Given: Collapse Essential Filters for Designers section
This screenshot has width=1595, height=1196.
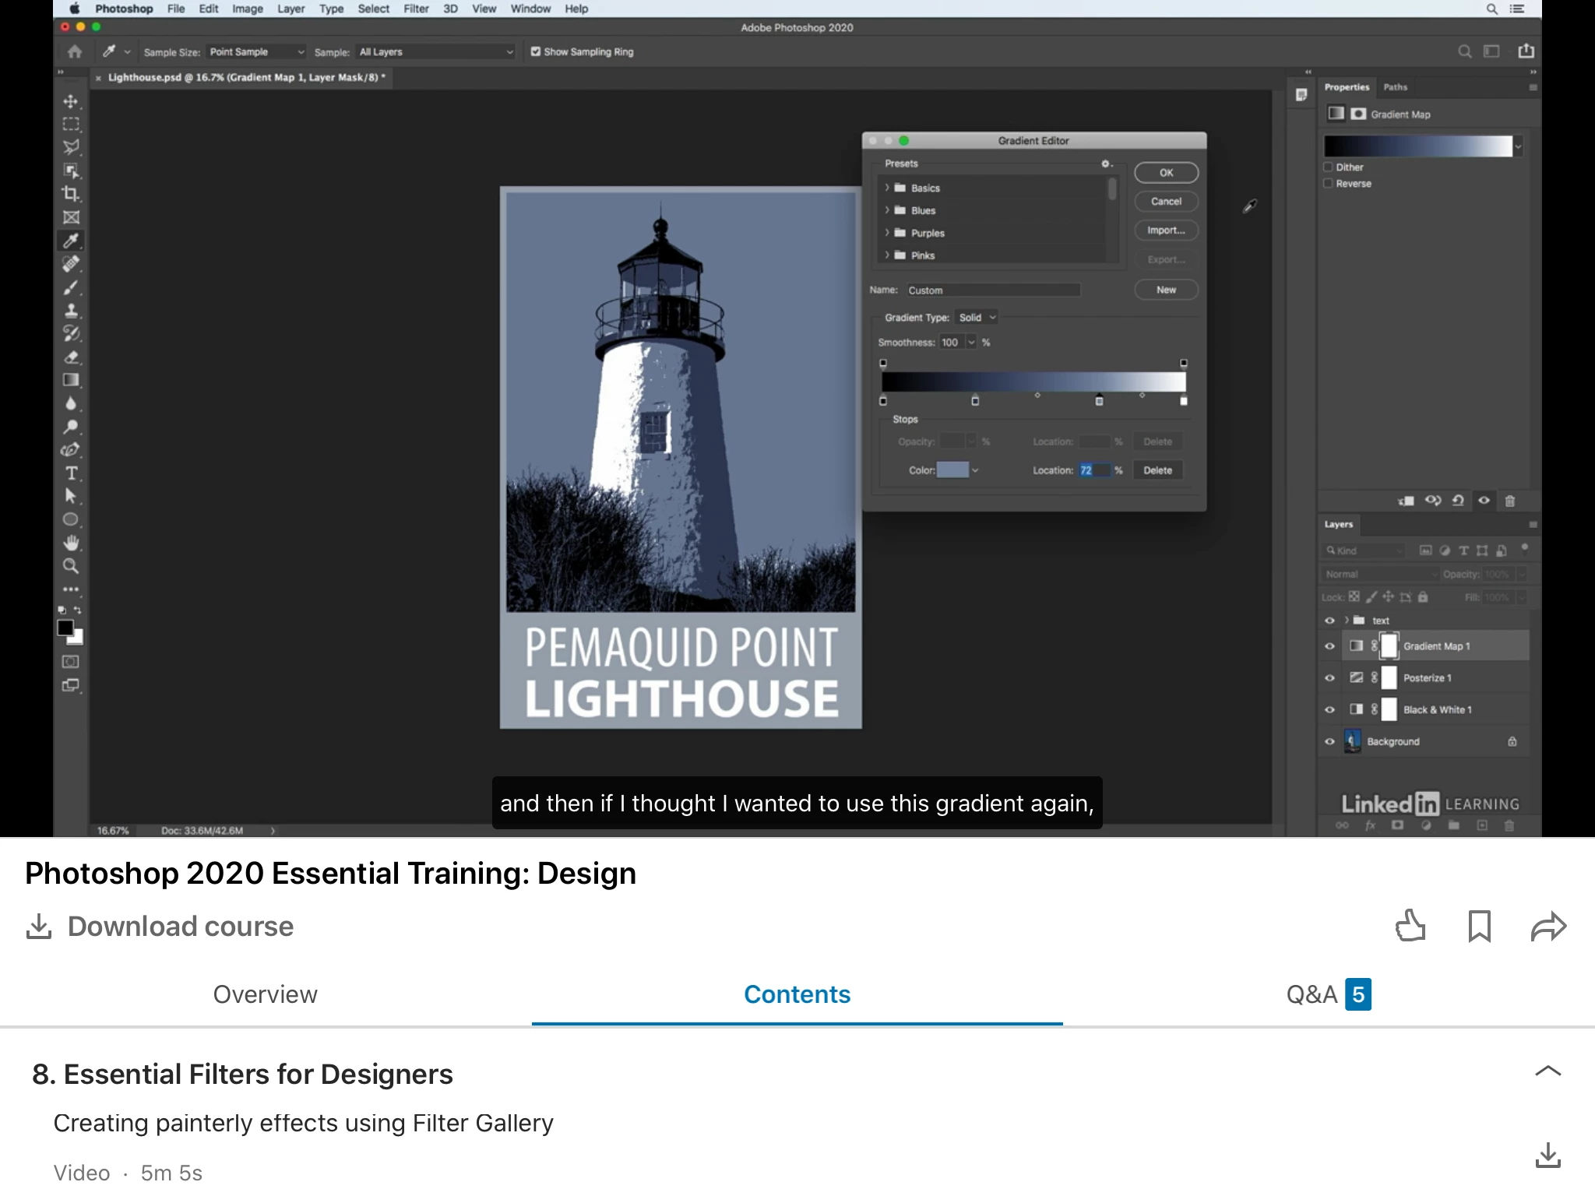Looking at the screenshot, I should click(1547, 1071).
